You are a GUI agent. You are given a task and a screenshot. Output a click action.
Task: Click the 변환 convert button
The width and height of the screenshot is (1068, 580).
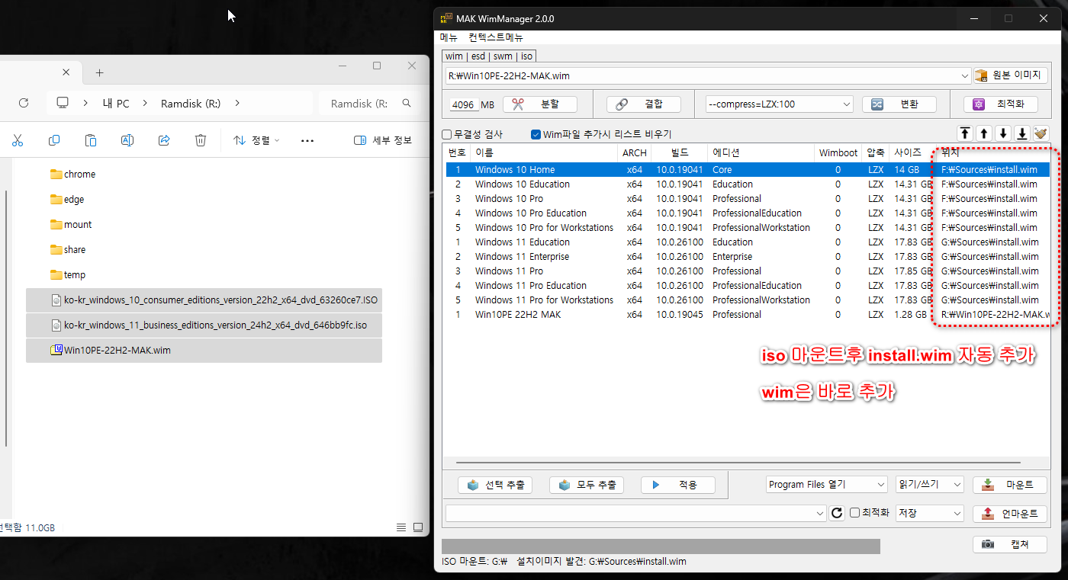(x=899, y=104)
